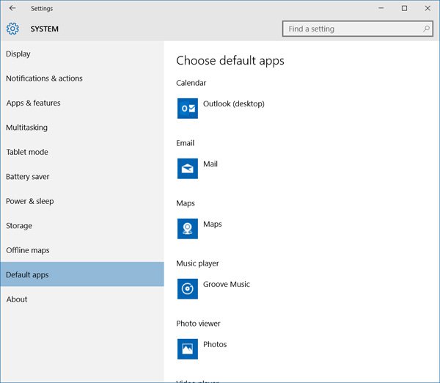This screenshot has height=383, width=440.
Task: Click the Mail app envelope icon
Action: [188, 169]
